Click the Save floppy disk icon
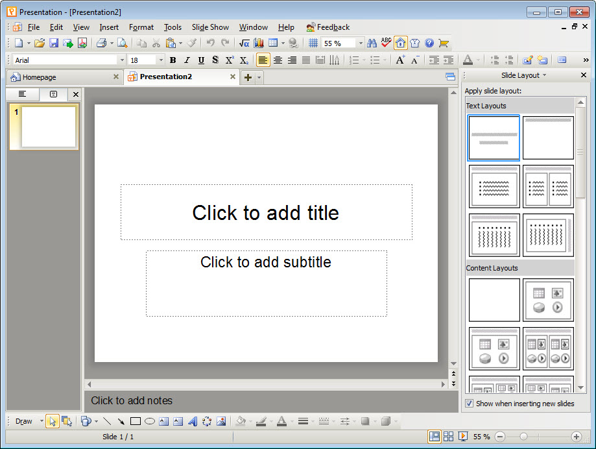The width and height of the screenshot is (596, 449). point(54,43)
